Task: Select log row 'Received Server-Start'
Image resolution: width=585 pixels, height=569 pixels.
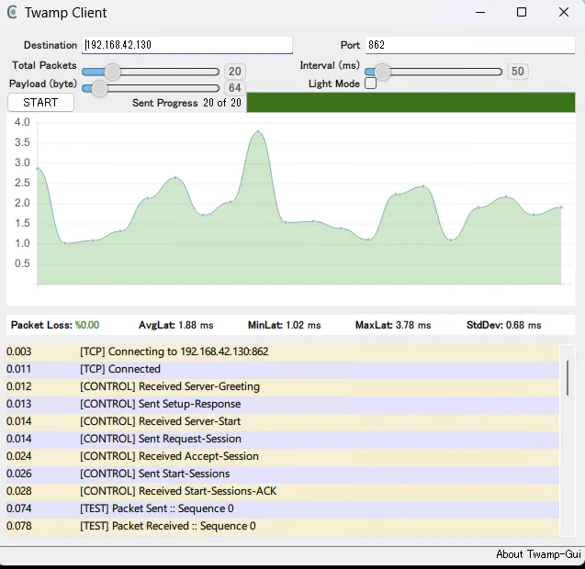Action: (x=283, y=421)
